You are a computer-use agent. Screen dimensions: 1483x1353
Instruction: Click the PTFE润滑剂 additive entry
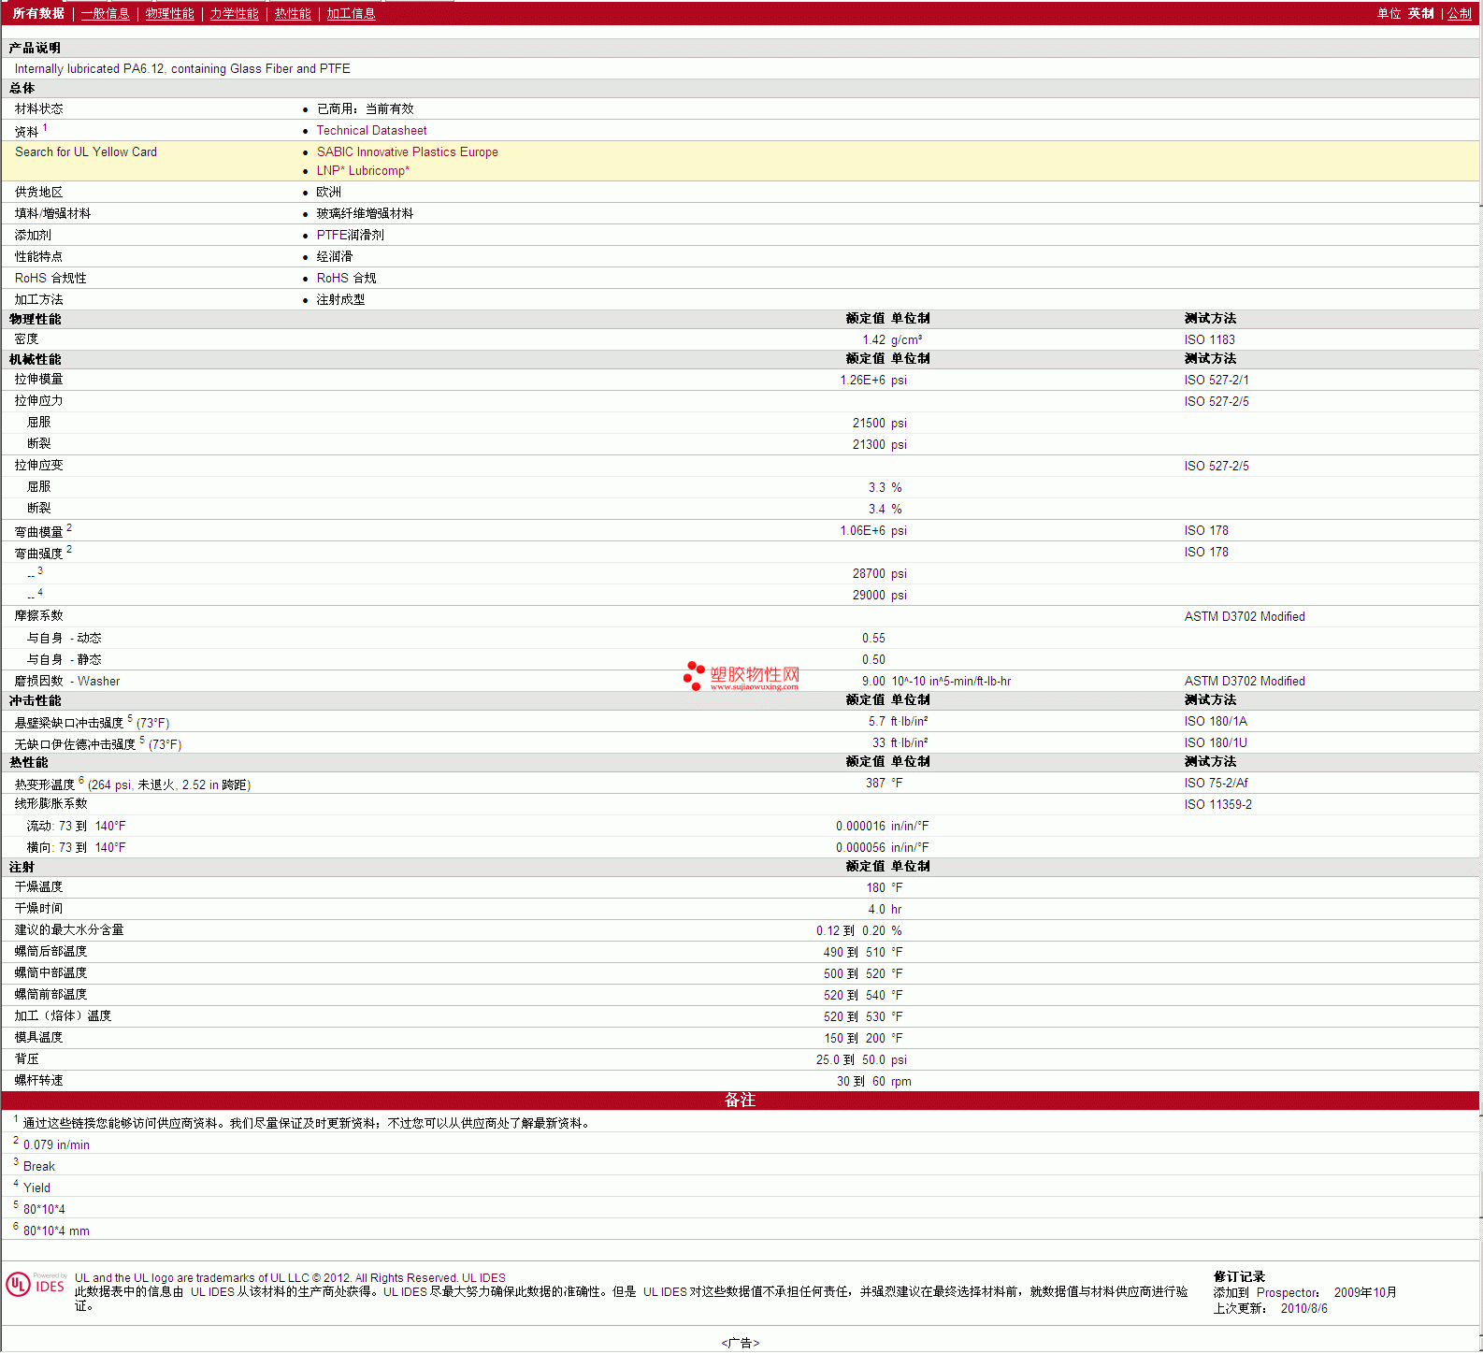point(350,236)
